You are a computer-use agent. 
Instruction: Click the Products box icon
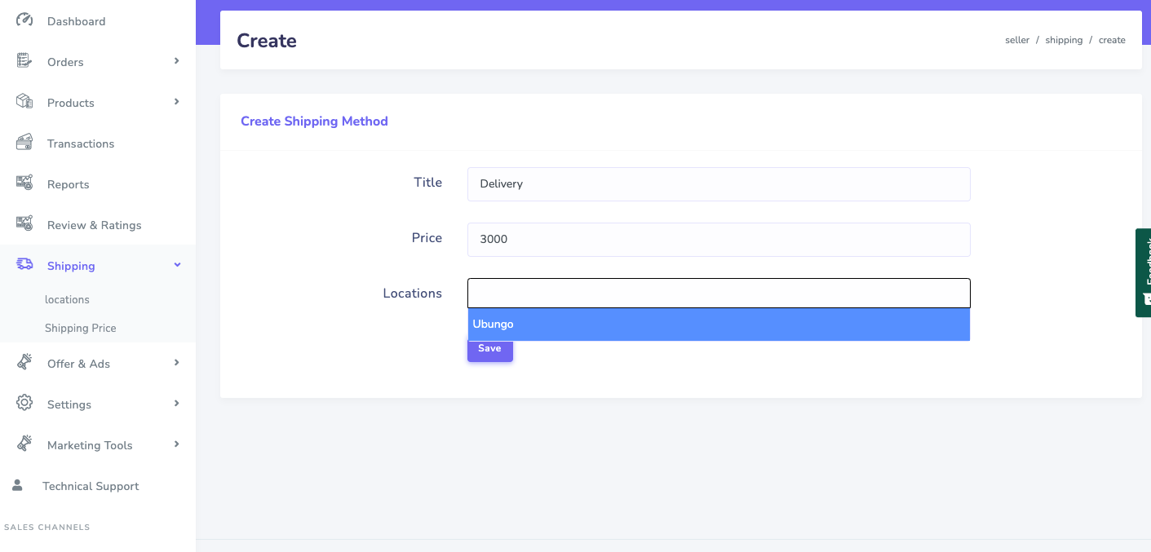tap(24, 102)
